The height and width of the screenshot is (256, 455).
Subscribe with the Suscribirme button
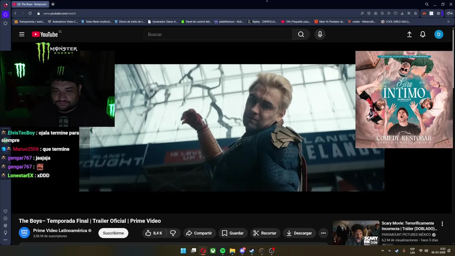(113, 233)
